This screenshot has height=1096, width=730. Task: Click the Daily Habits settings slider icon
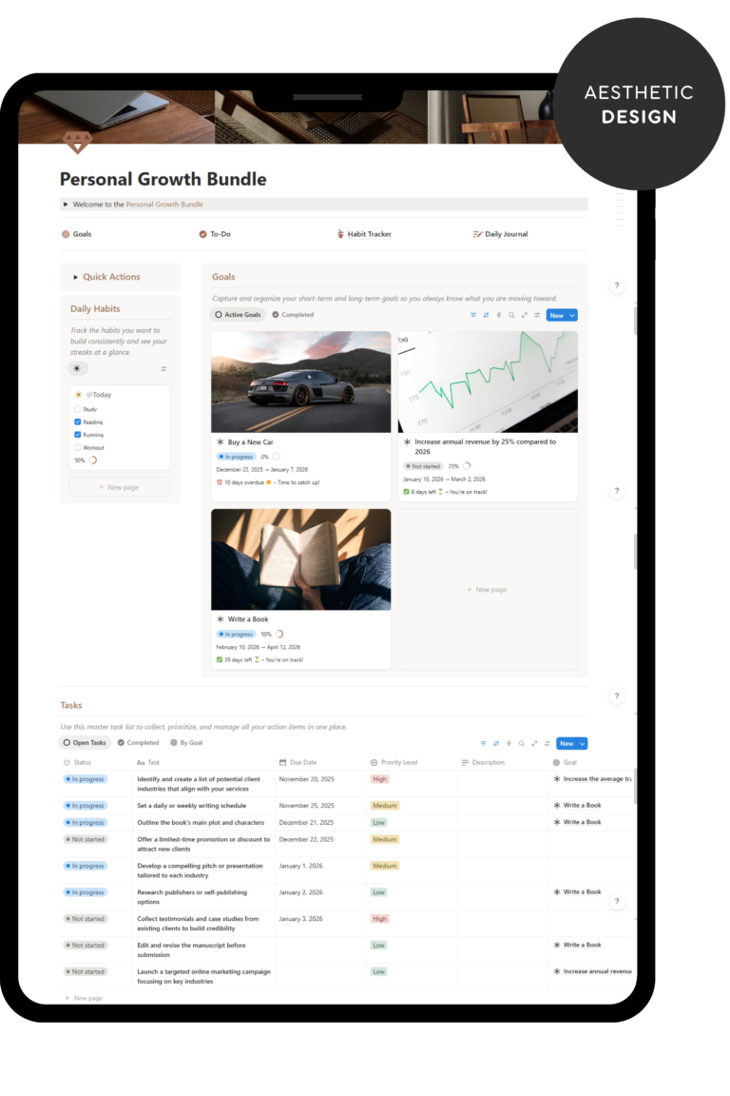[x=163, y=368]
